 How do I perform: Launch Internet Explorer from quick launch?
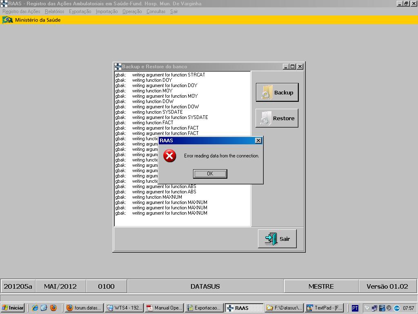coord(35,308)
